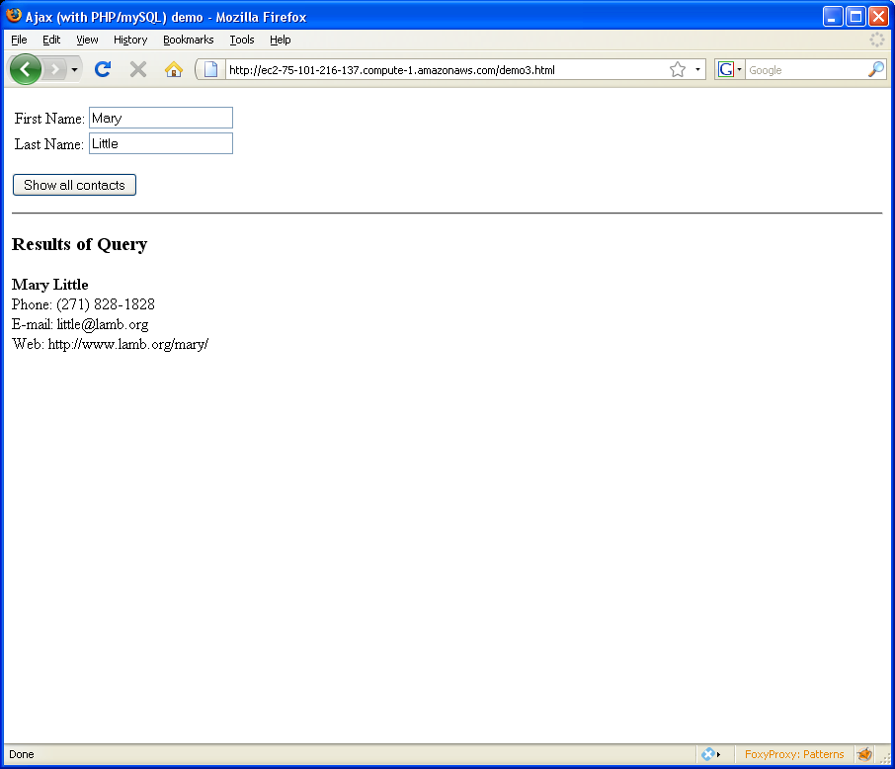
Task: Open the View menu
Action: pos(87,40)
